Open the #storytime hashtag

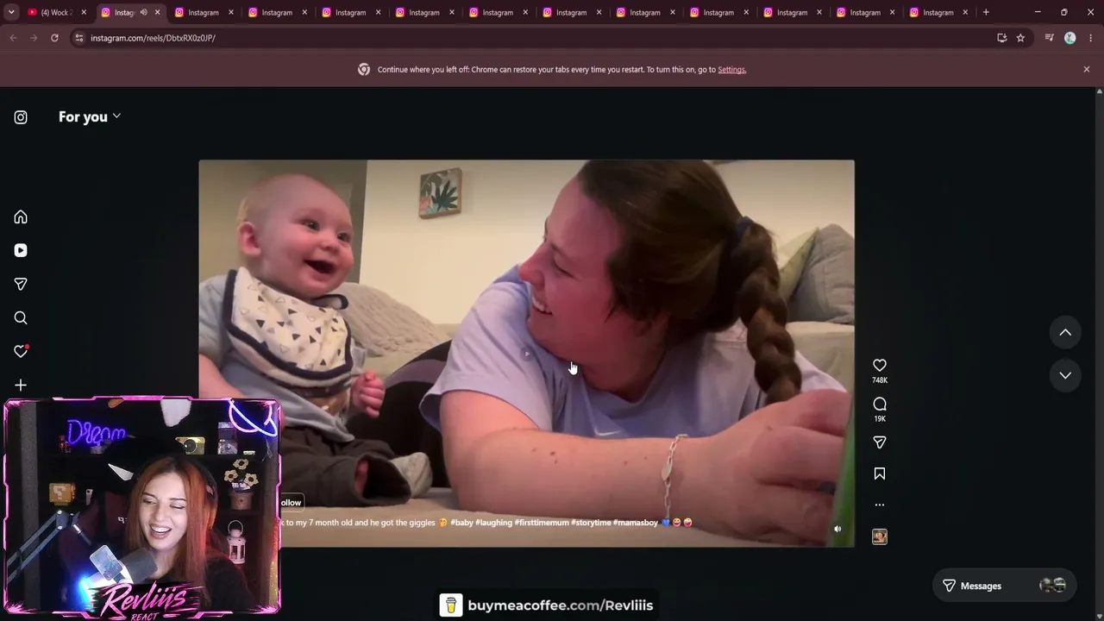tap(591, 523)
